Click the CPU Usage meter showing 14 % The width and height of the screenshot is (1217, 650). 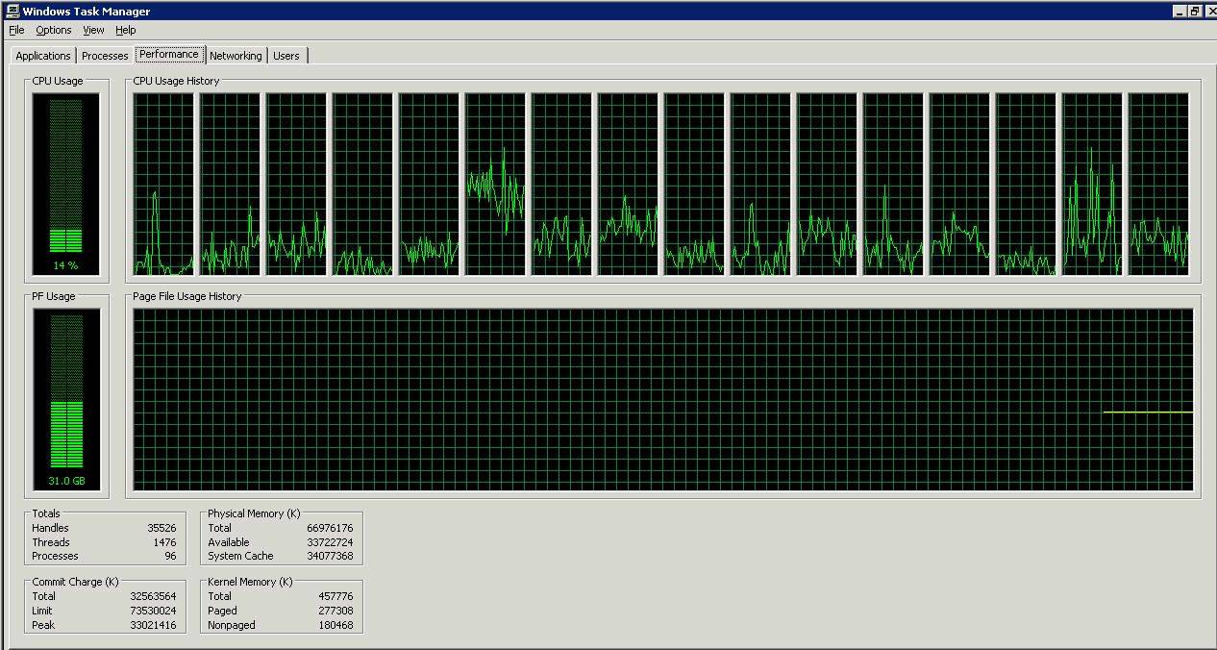click(x=65, y=183)
